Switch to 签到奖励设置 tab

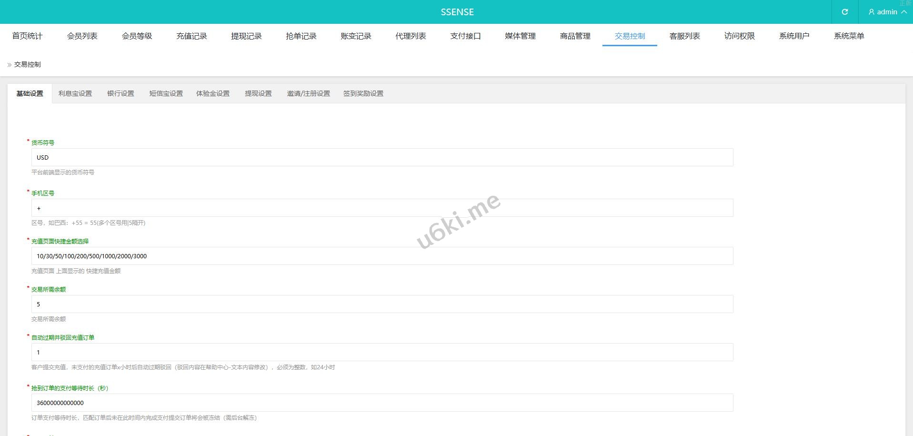363,94
